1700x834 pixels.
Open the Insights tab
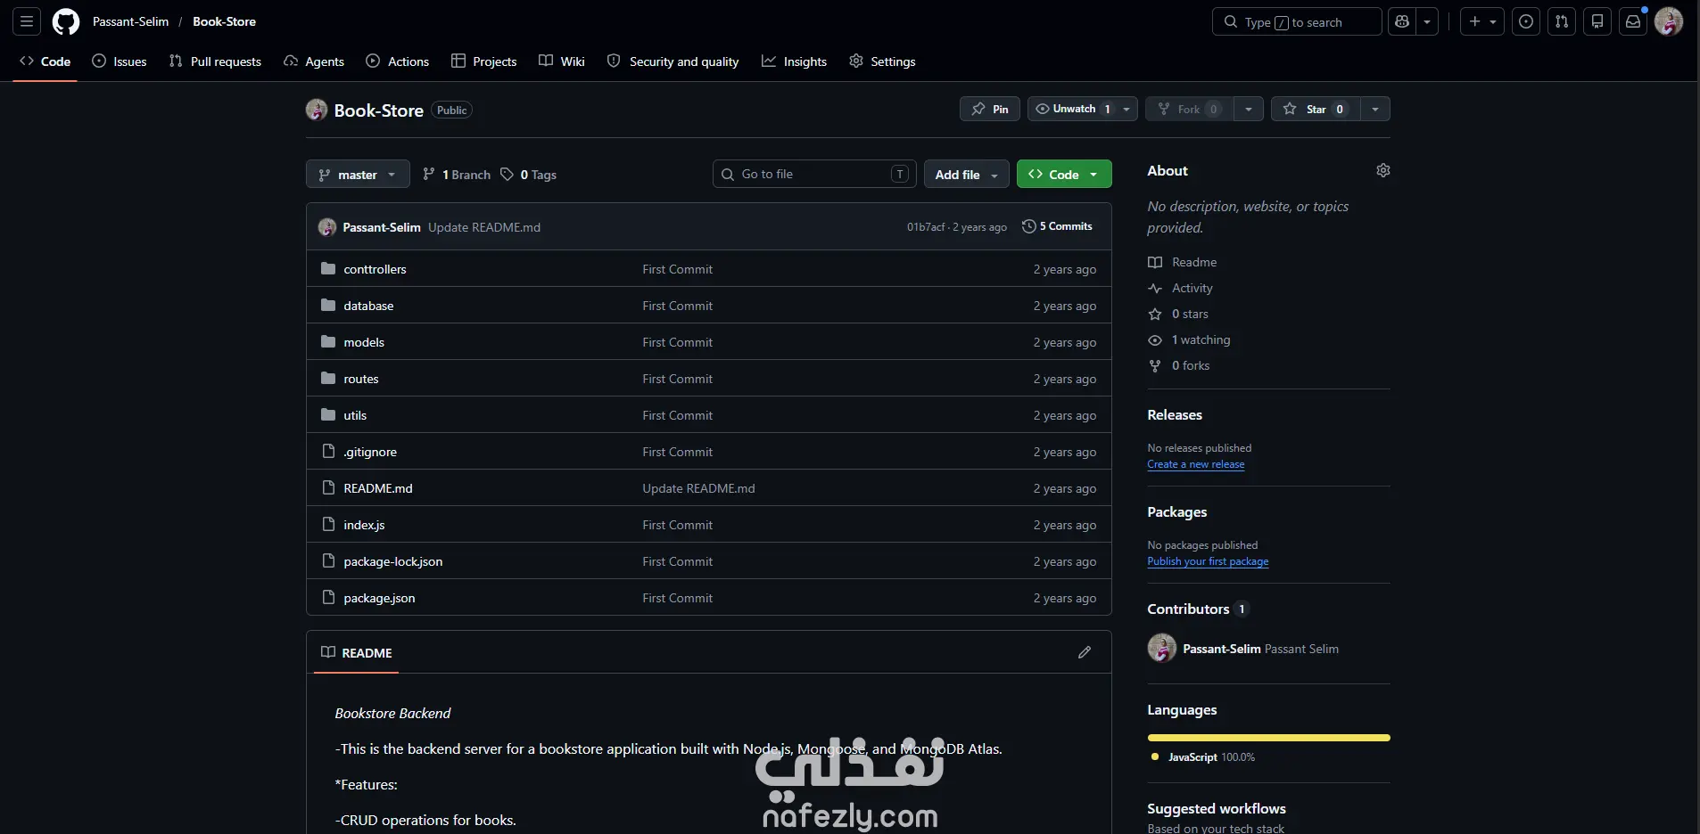click(x=795, y=61)
